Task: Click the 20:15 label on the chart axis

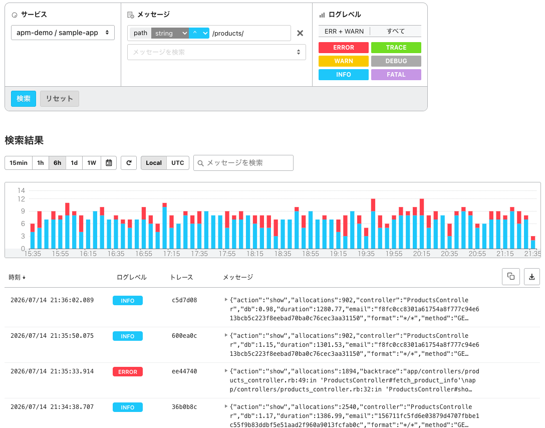Action: pos(421,254)
